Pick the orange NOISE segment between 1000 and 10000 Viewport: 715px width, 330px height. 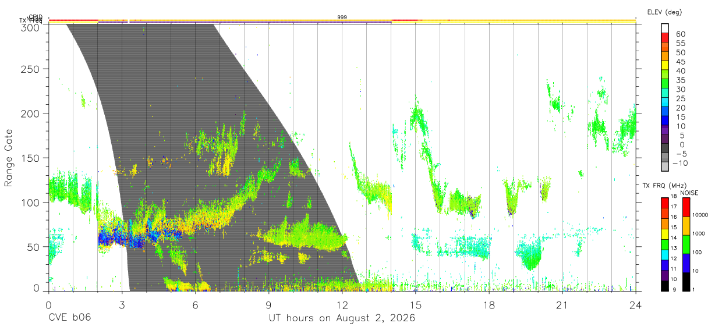point(686,226)
